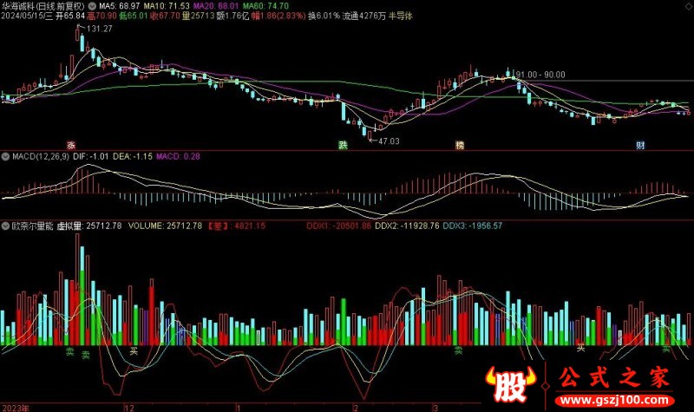Image resolution: width=694 pixels, height=412 pixels.
Task: Click the 2023年 label on time axis
Action: [16, 406]
